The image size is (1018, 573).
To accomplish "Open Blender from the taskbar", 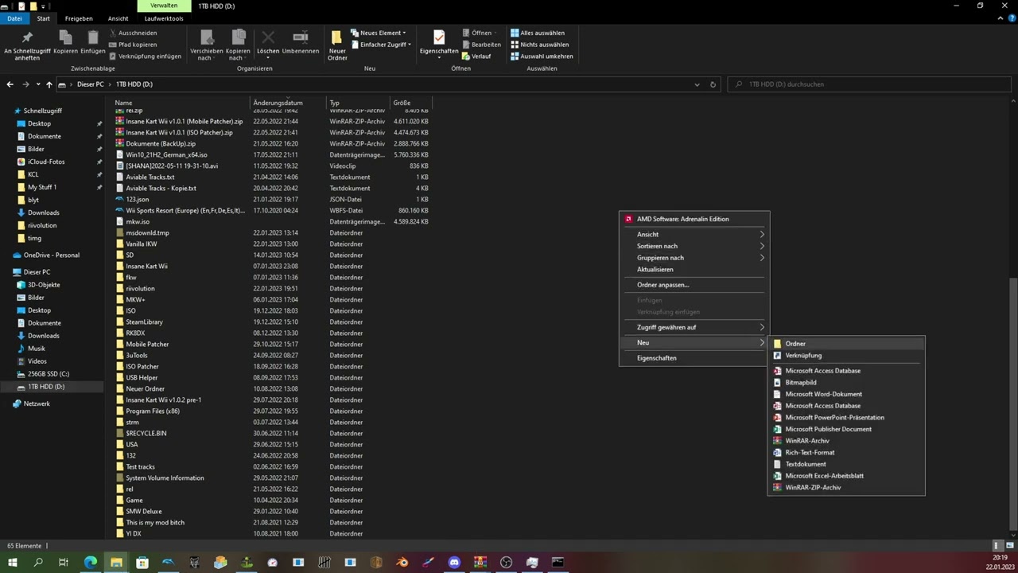I will [x=402, y=563].
